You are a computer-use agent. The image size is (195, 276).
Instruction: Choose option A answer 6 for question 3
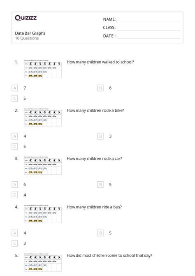pos(14,185)
